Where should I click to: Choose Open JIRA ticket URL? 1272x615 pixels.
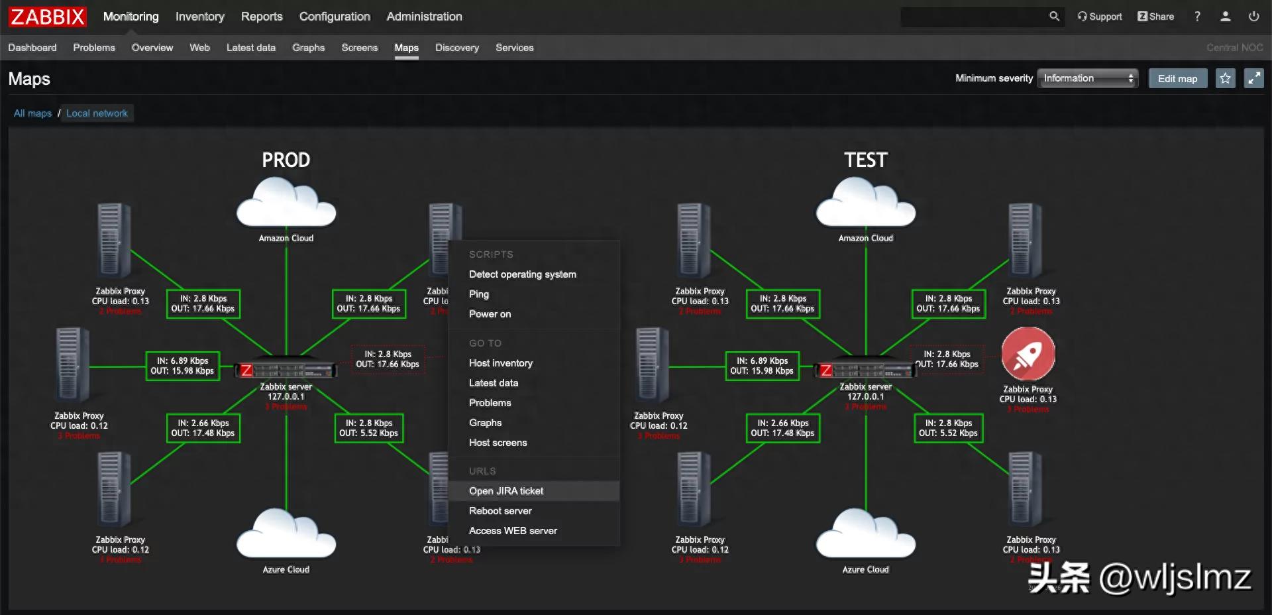(x=535, y=491)
